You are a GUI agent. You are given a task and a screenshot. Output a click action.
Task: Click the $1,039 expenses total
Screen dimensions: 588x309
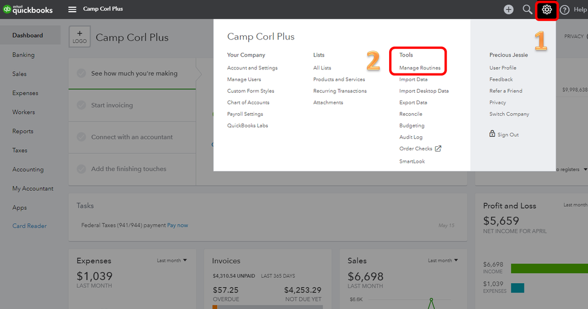(x=95, y=276)
